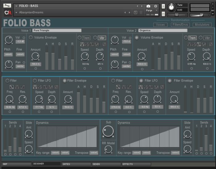Switch to the DESIGNER tab

pyautogui.click(x=46, y=164)
